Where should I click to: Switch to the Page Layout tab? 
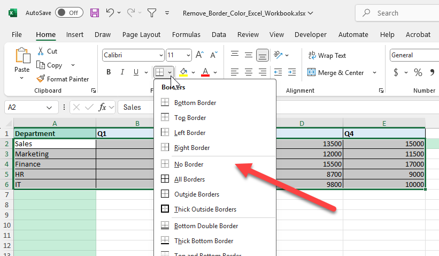pyautogui.click(x=141, y=34)
